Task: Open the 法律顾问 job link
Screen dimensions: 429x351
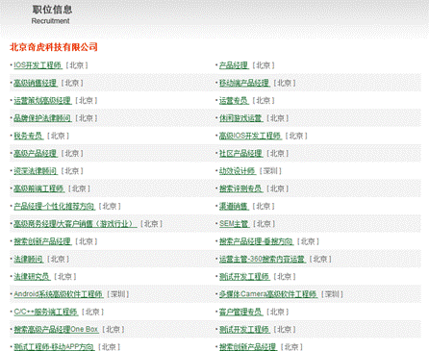Action: (x=29, y=259)
